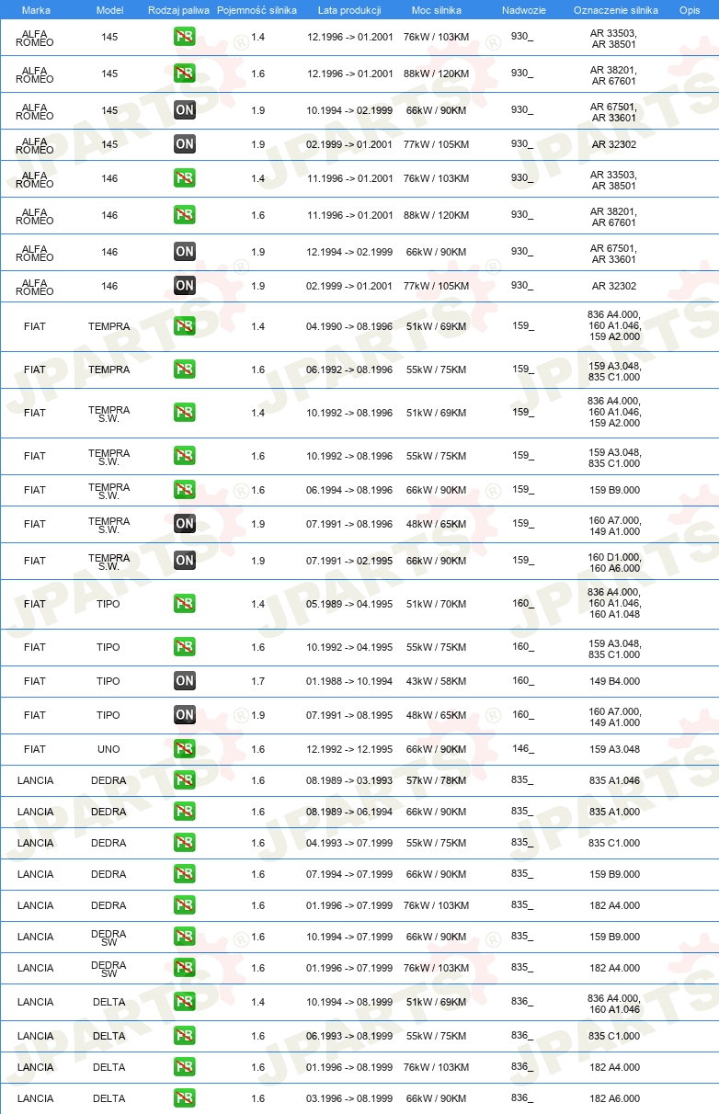Screen dimensions: 719x1114
Task: Select the 1.7 engine capacity cell
Action: coord(257,681)
